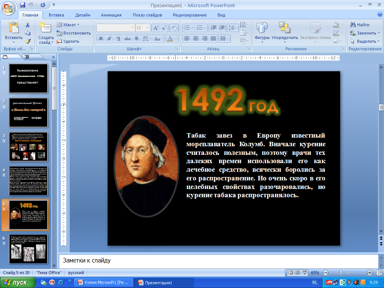Open the Рецензирование ribbon tab

tap(189, 15)
